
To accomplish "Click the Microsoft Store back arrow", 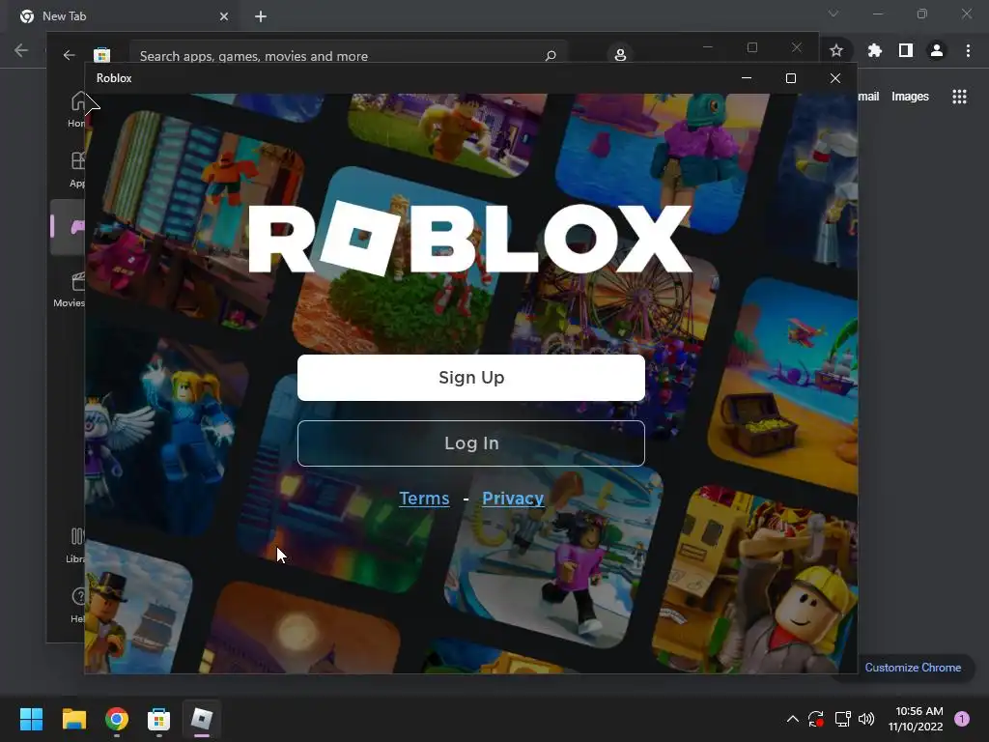I will click(70, 55).
